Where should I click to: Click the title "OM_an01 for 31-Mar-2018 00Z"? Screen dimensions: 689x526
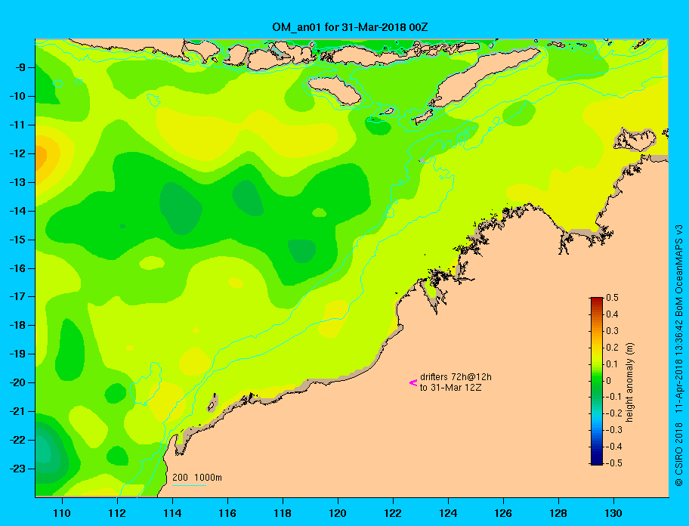click(x=350, y=27)
